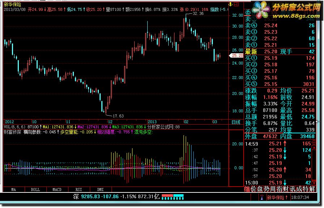The height and width of the screenshot is (208, 324).
Task: Click the 深 9285.83 index in status bar
Action: tap(87, 197)
